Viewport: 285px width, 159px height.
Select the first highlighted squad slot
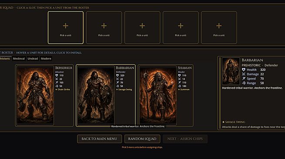pos(66,27)
